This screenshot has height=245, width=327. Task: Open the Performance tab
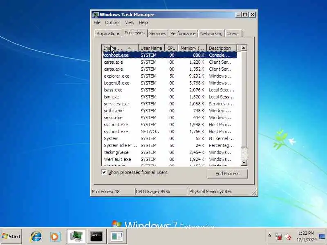click(x=183, y=33)
